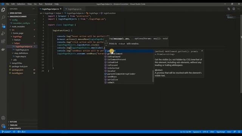Expand the Timeline section
This screenshot has height=136, width=242.
click(x=14, y=125)
